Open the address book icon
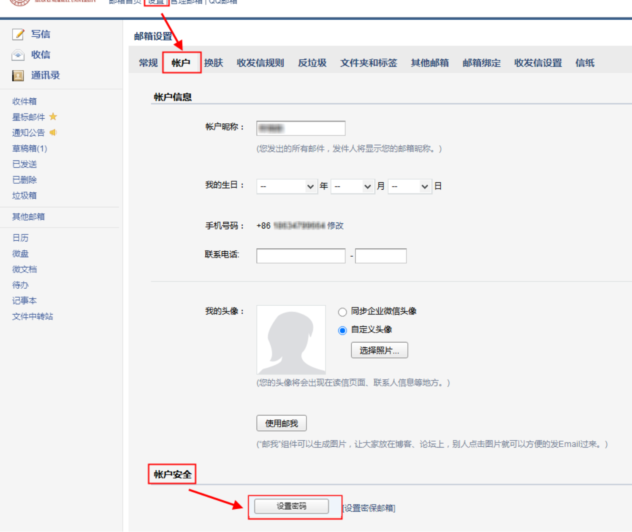Image resolution: width=632 pixels, height=532 pixels. [x=18, y=76]
